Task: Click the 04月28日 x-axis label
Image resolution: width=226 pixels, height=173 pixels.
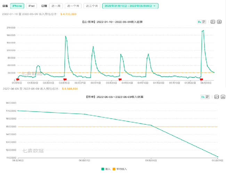Action: (x=159, y=83)
